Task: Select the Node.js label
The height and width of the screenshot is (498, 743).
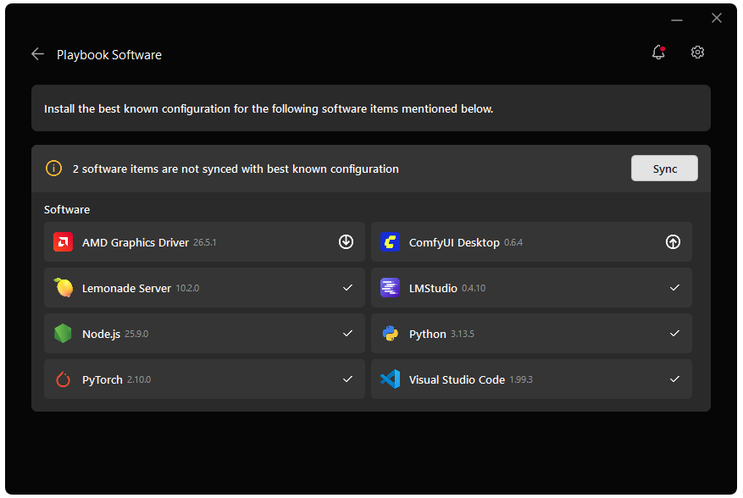Action: [102, 334]
